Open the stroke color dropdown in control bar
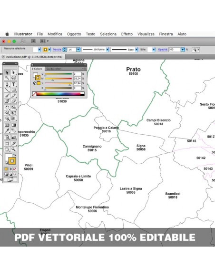 [x=49, y=50]
